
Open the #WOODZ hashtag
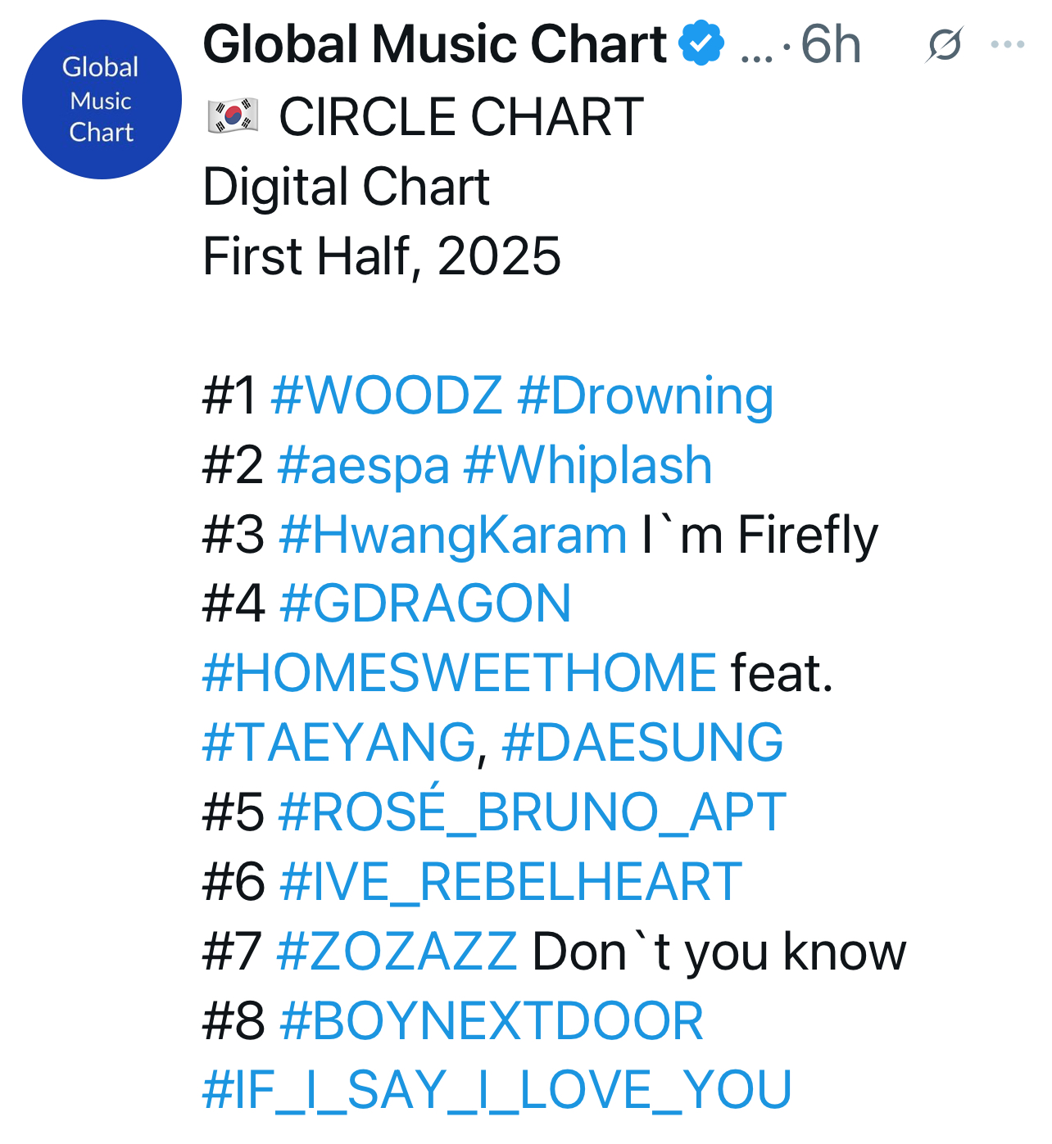pos(387,396)
